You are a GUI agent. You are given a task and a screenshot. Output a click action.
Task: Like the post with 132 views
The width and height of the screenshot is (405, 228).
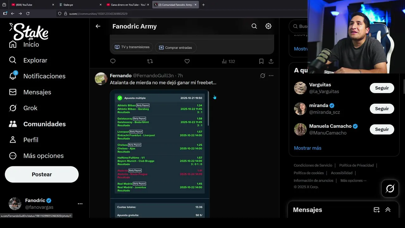tap(187, 61)
